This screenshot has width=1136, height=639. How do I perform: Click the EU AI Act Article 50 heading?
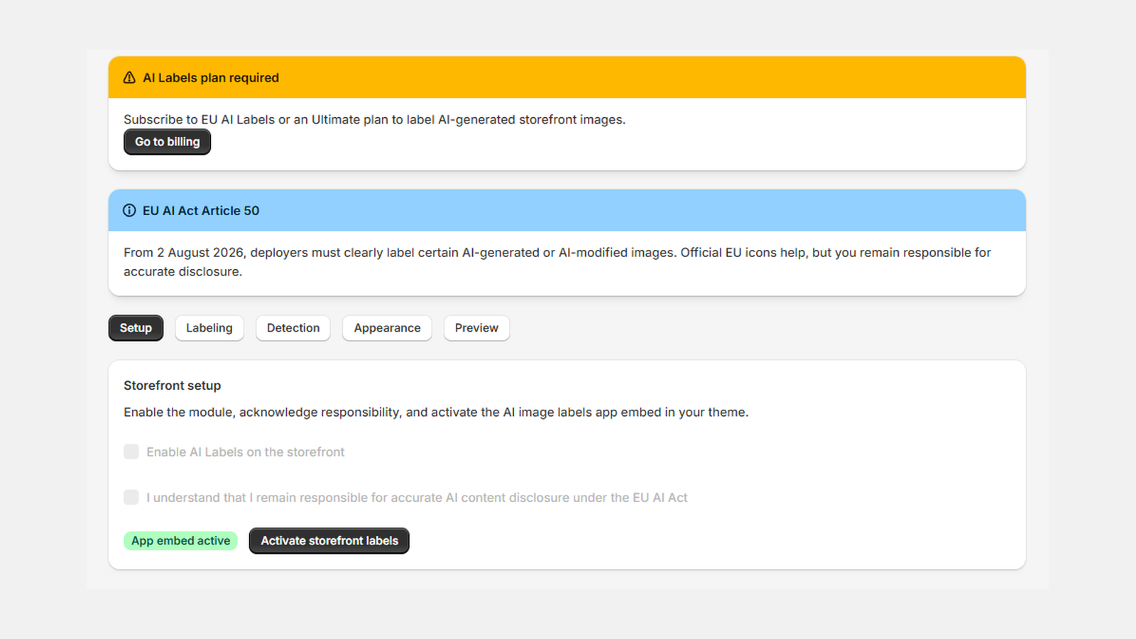tap(201, 211)
